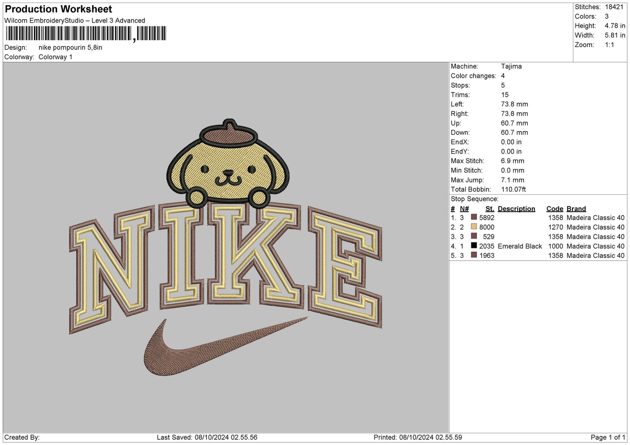This screenshot has width=630, height=445.
Task: Click the 'N#' column header
Action: pos(464,209)
